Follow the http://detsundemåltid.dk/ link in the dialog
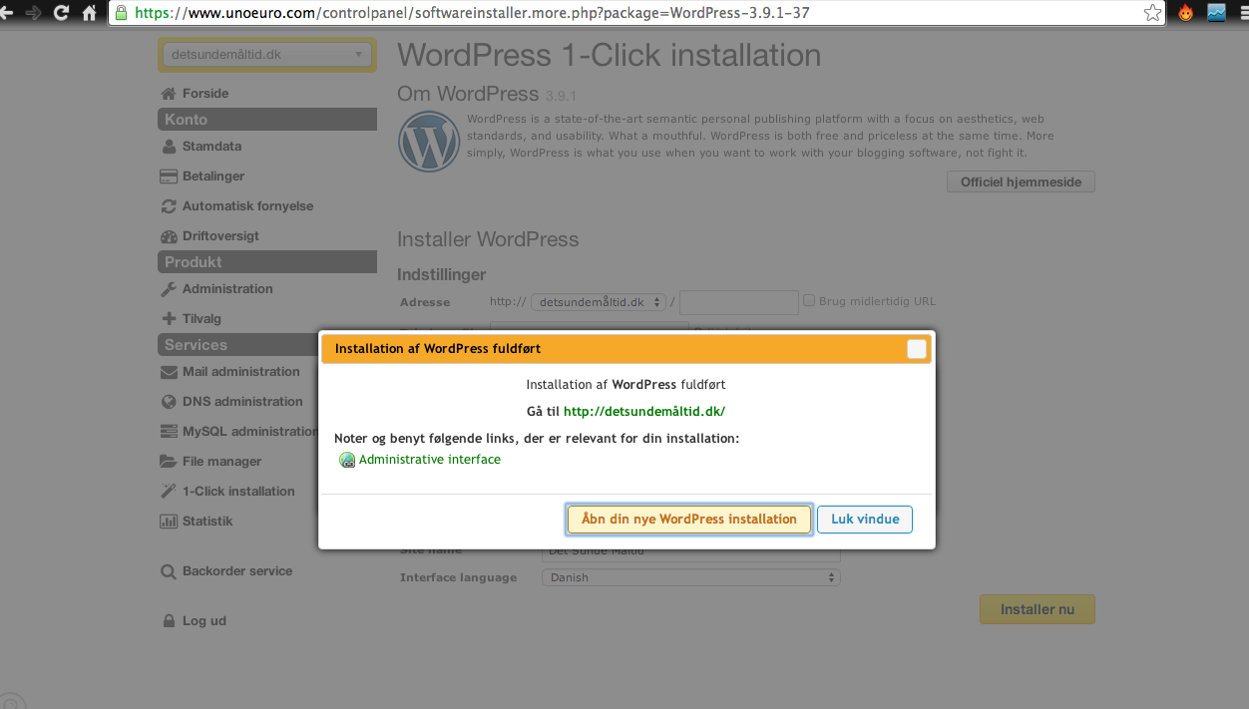The image size is (1249, 709). click(644, 411)
